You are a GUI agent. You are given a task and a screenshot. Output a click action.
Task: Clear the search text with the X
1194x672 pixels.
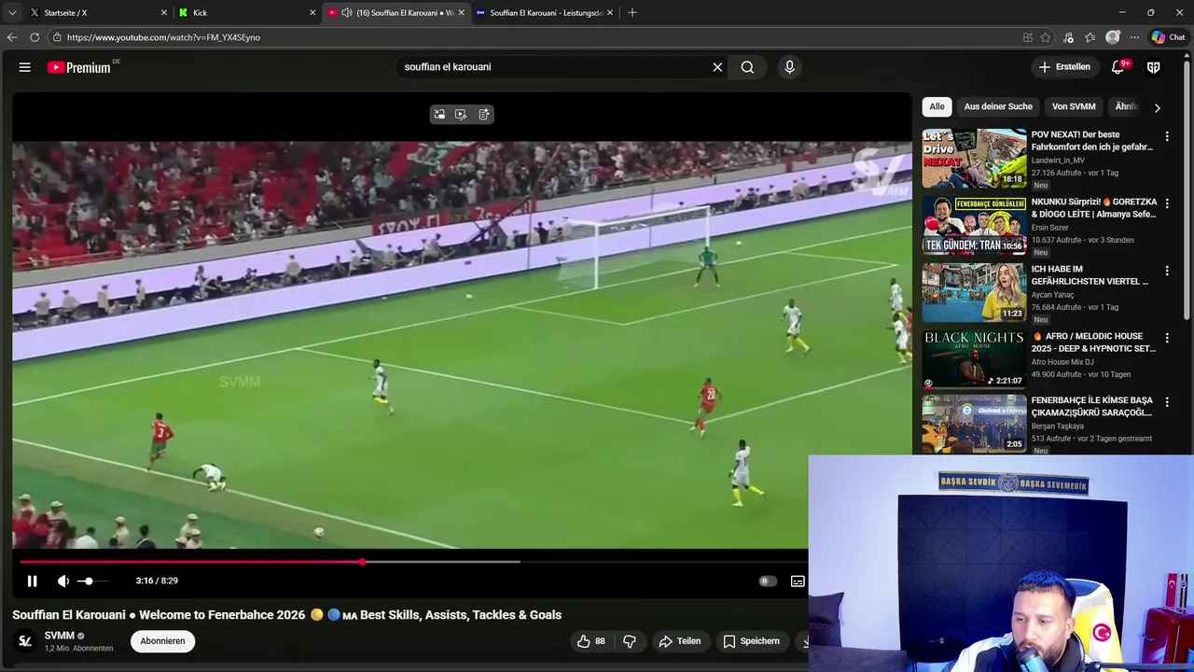(x=717, y=67)
